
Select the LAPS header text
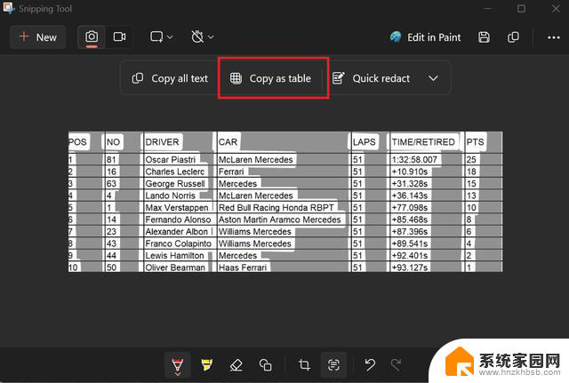364,142
